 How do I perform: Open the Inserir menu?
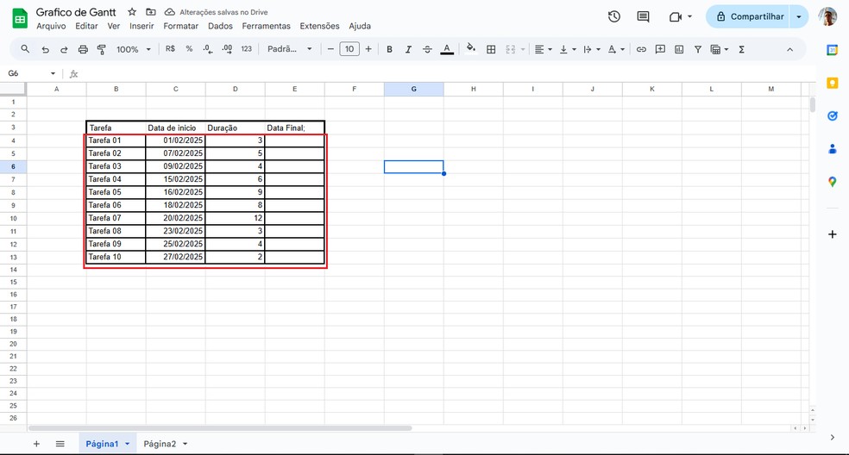141,26
